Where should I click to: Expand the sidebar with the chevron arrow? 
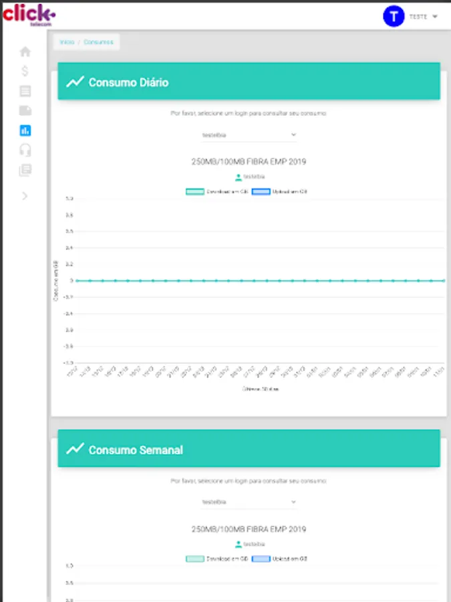[x=25, y=196]
